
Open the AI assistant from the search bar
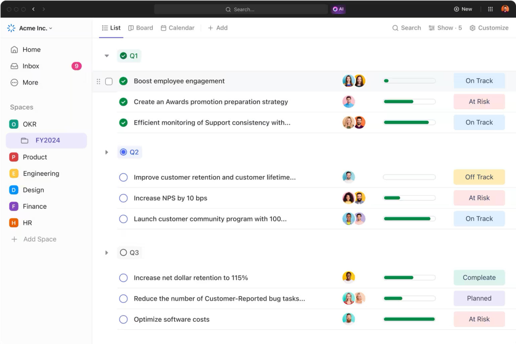pos(338,9)
